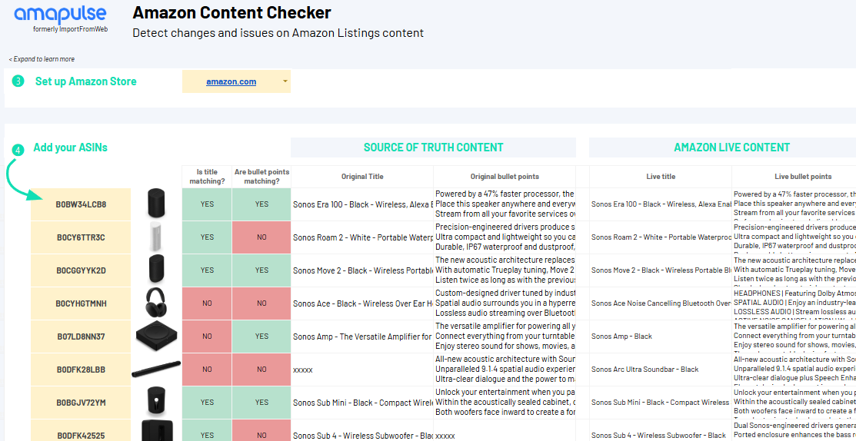Select original bullet points 'Custom-designed driver' cell

[x=505, y=303]
